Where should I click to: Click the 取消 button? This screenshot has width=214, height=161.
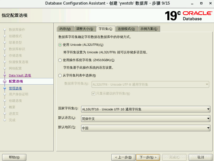point(201,157)
